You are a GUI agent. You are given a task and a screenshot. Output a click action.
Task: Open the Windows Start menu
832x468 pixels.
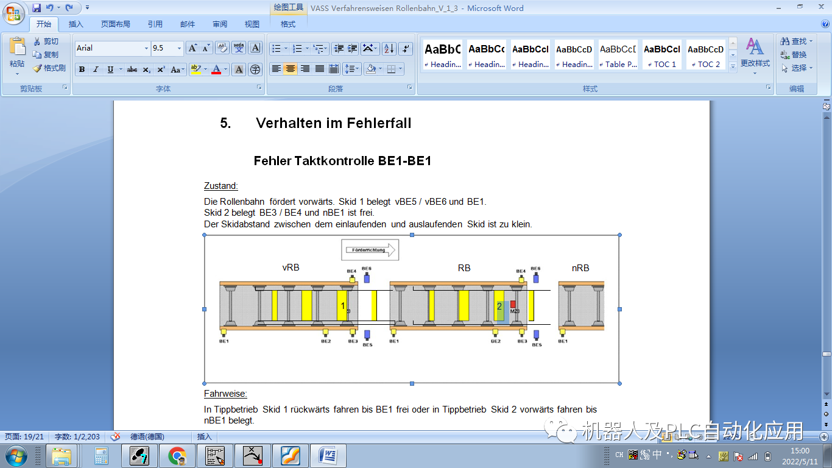tap(15, 456)
